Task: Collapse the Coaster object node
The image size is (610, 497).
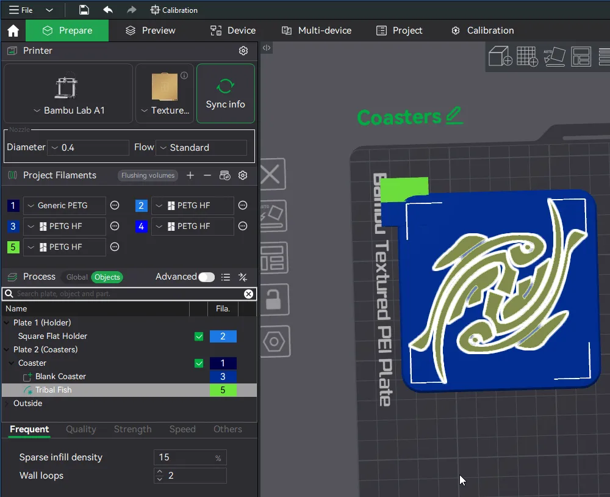Action: click(x=11, y=363)
